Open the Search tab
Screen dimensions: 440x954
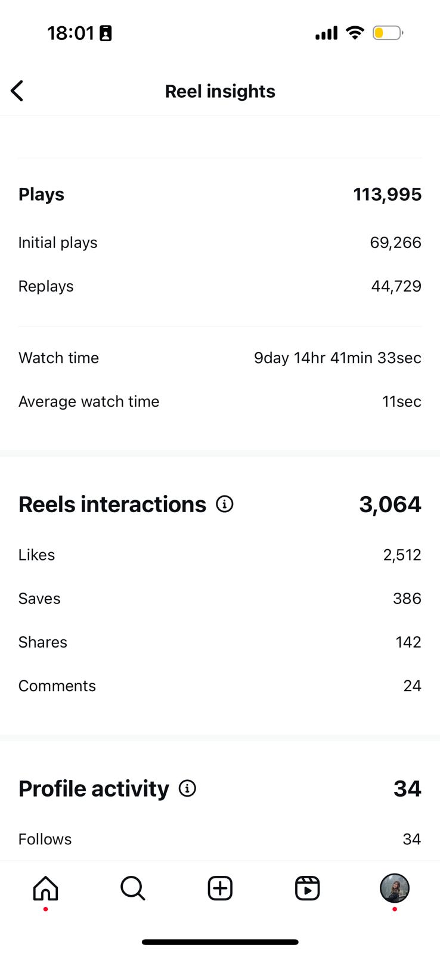132,888
